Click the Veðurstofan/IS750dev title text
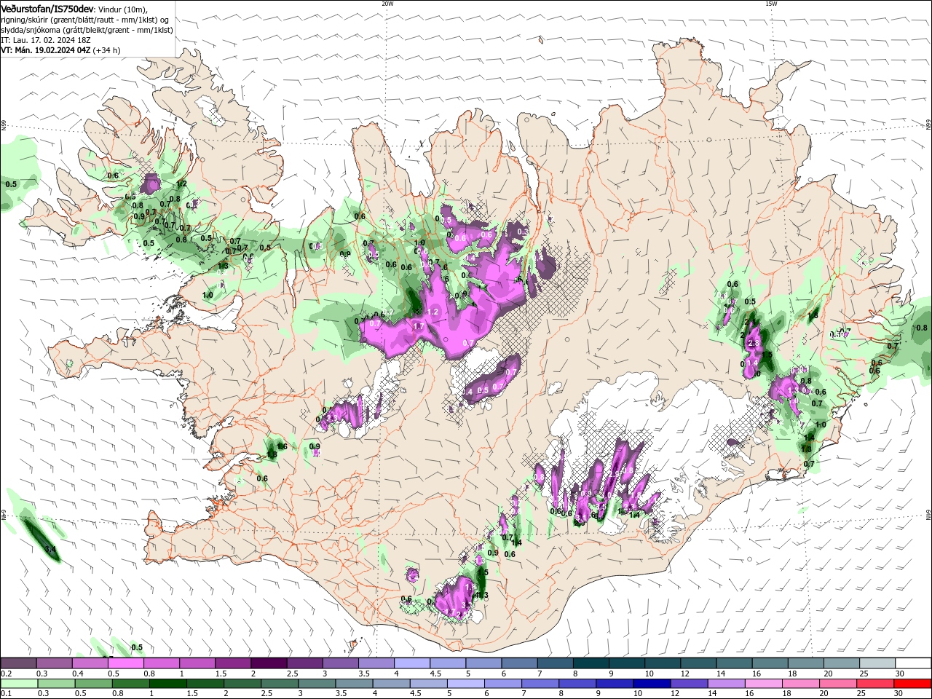932x699 pixels. pyautogui.click(x=47, y=9)
